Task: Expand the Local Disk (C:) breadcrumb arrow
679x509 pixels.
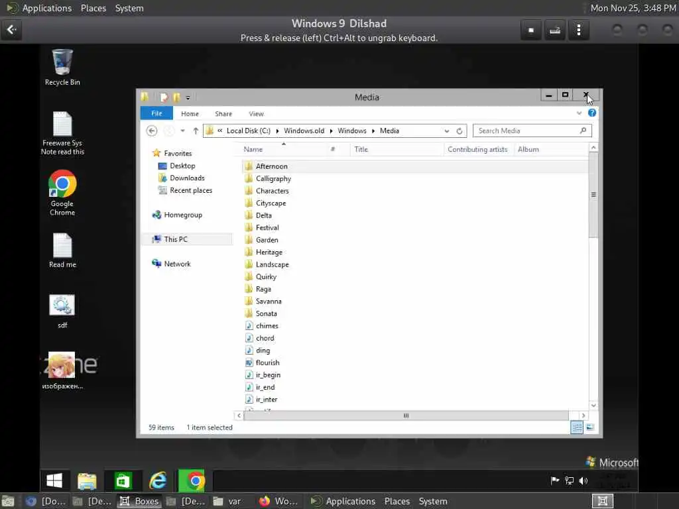Action: 277,131
